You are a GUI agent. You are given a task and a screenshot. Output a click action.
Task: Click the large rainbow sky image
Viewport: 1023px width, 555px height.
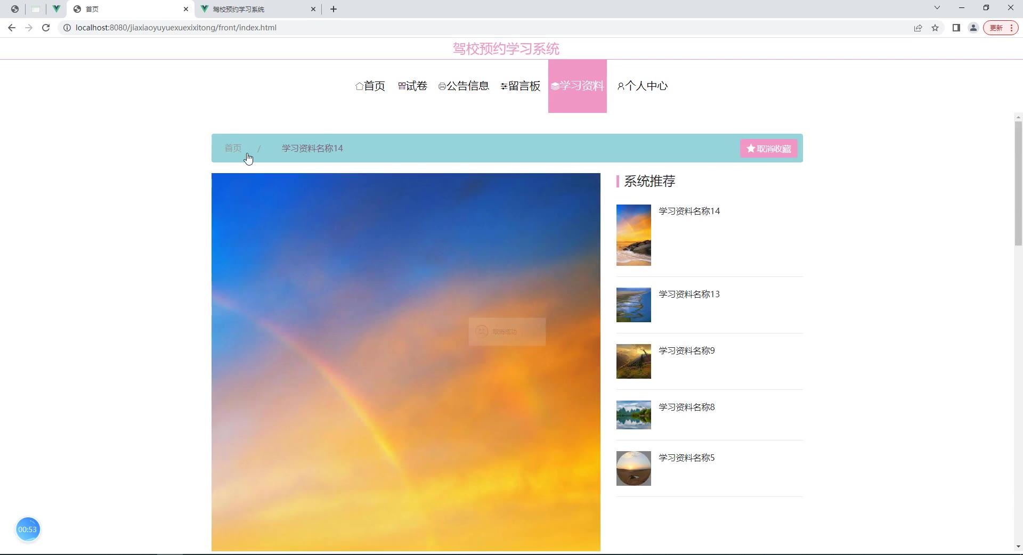click(406, 362)
